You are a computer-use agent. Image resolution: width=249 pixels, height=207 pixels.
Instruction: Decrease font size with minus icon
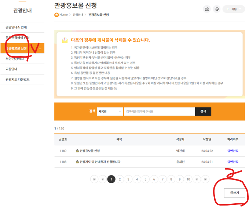point(240,9)
